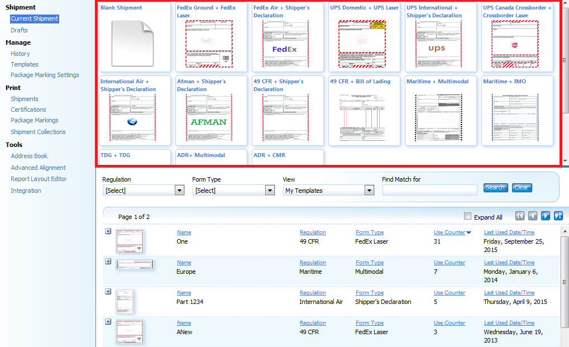The width and height of the screenshot is (569, 347).
Task: Choose 49 CFR + Bill of Lading template
Action: (x=361, y=117)
